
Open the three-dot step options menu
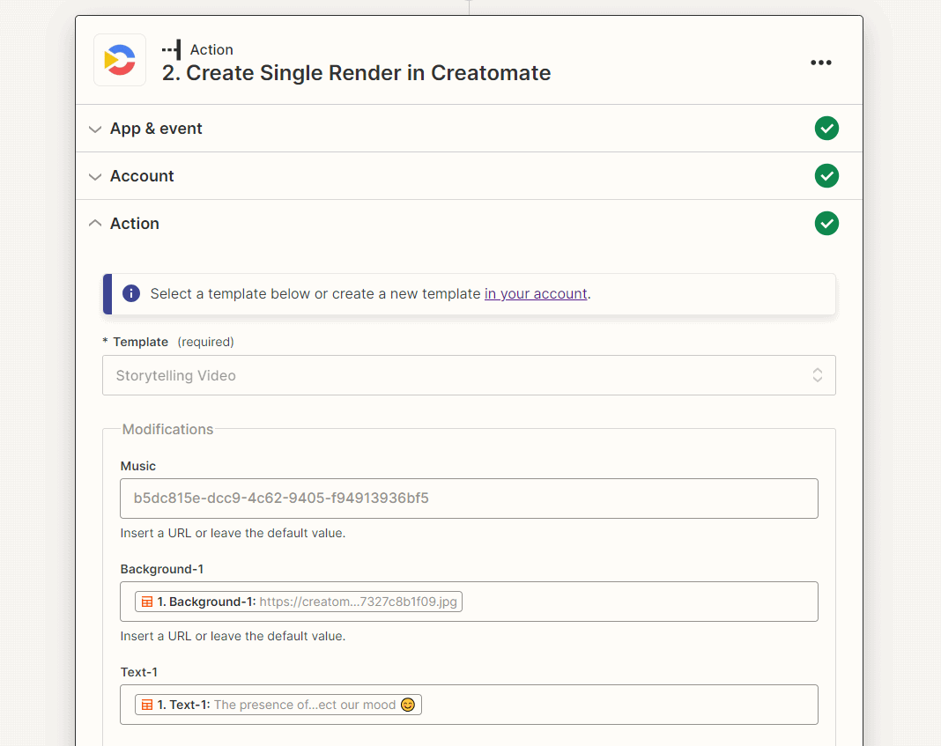coord(820,63)
